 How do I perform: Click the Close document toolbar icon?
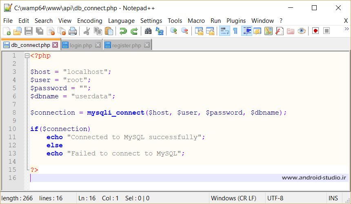pos(51,31)
